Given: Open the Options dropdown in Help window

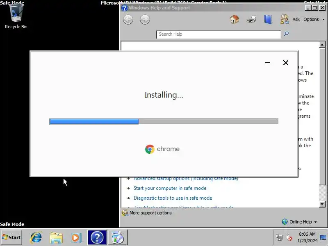Looking at the screenshot, I should point(314,19).
